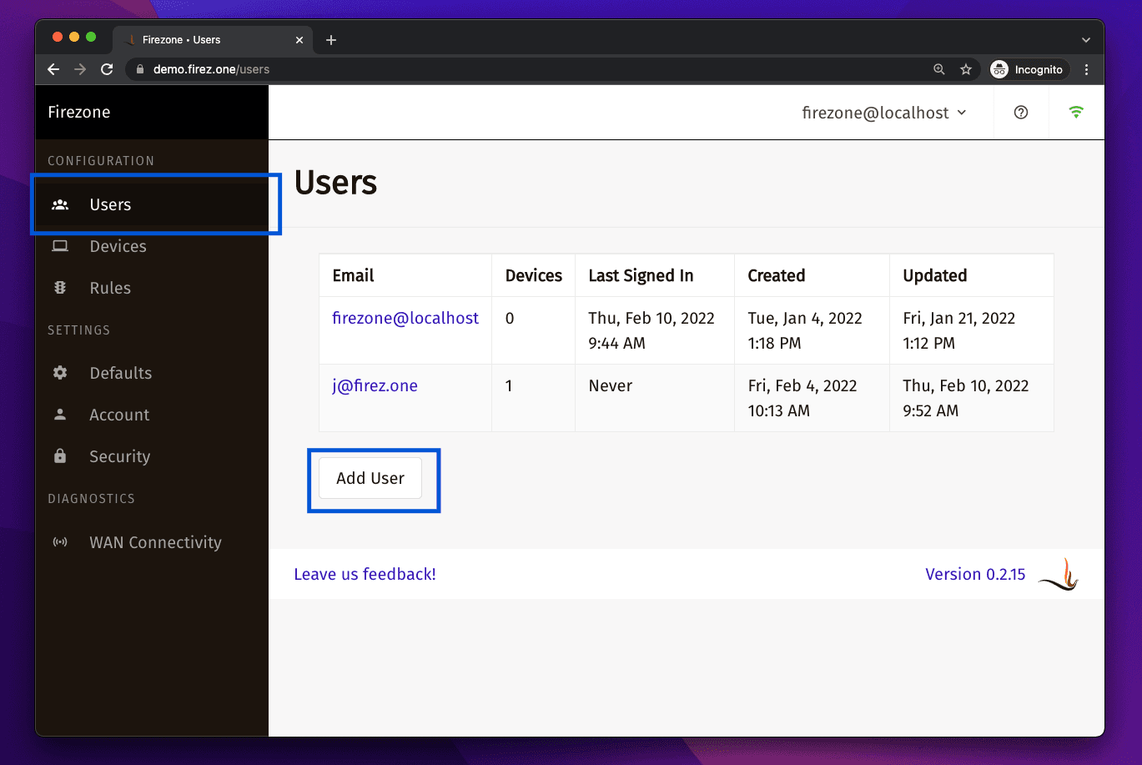This screenshot has height=765, width=1142.
Task: Click the Leave us feedback link
Action: pos(365,574)
